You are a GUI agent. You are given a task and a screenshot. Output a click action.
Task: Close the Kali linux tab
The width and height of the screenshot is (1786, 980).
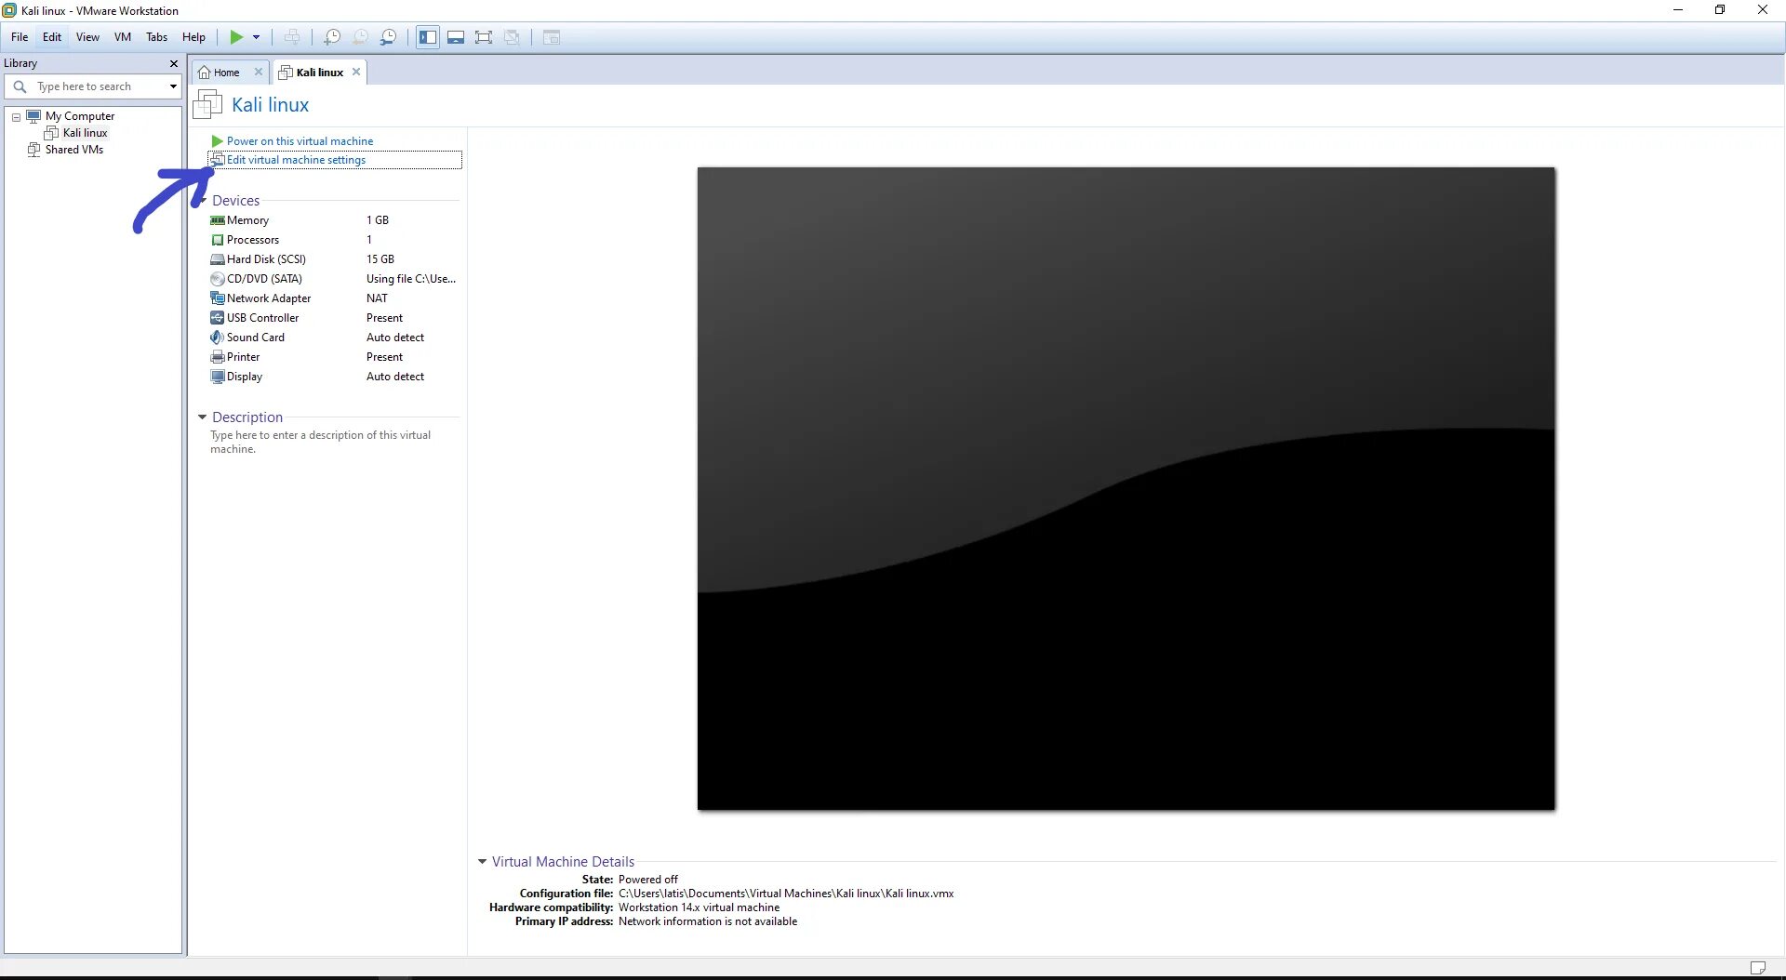pyautogui.click(x=356, y=72)
